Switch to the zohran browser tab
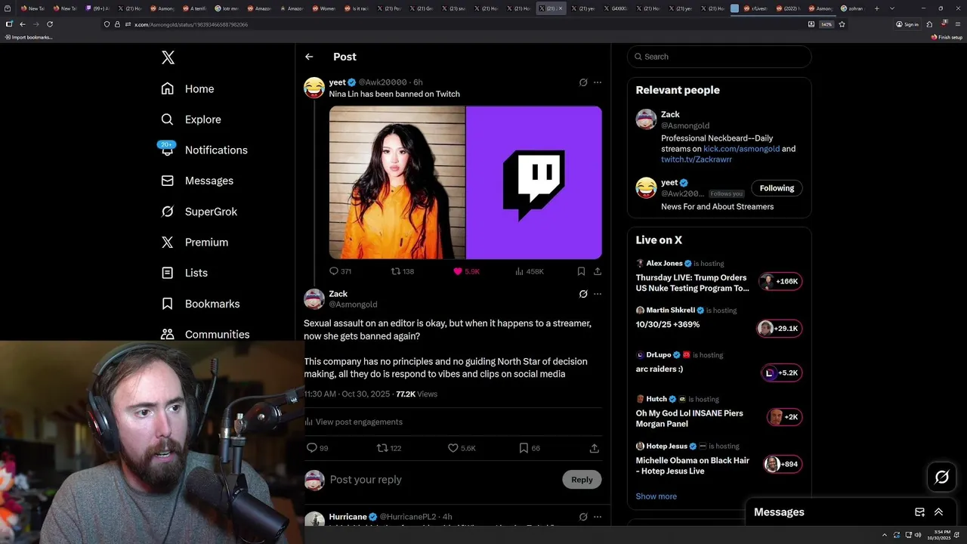 [x=853, y=8]
